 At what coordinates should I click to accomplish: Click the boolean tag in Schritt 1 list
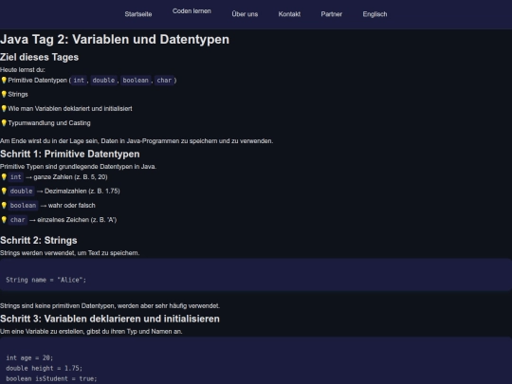pos(23,206)
